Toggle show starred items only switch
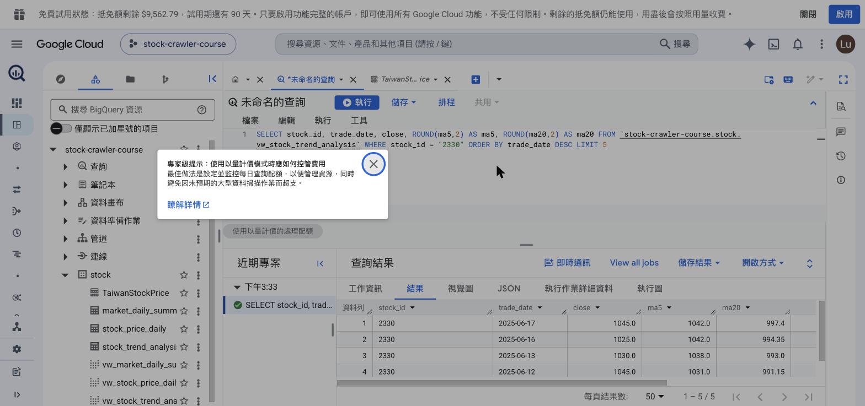 pyautogui.click(x=61, y=128)
